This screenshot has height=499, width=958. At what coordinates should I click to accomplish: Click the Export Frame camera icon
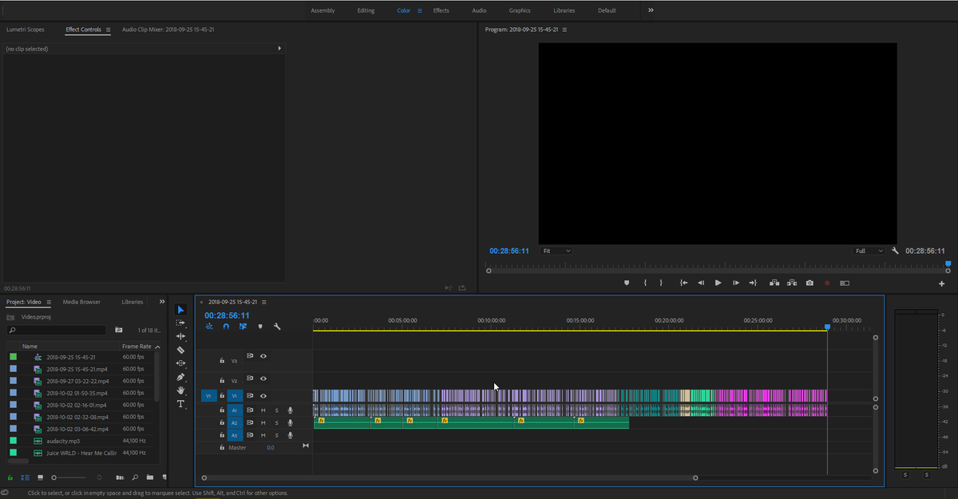click(x=810, y=283)
